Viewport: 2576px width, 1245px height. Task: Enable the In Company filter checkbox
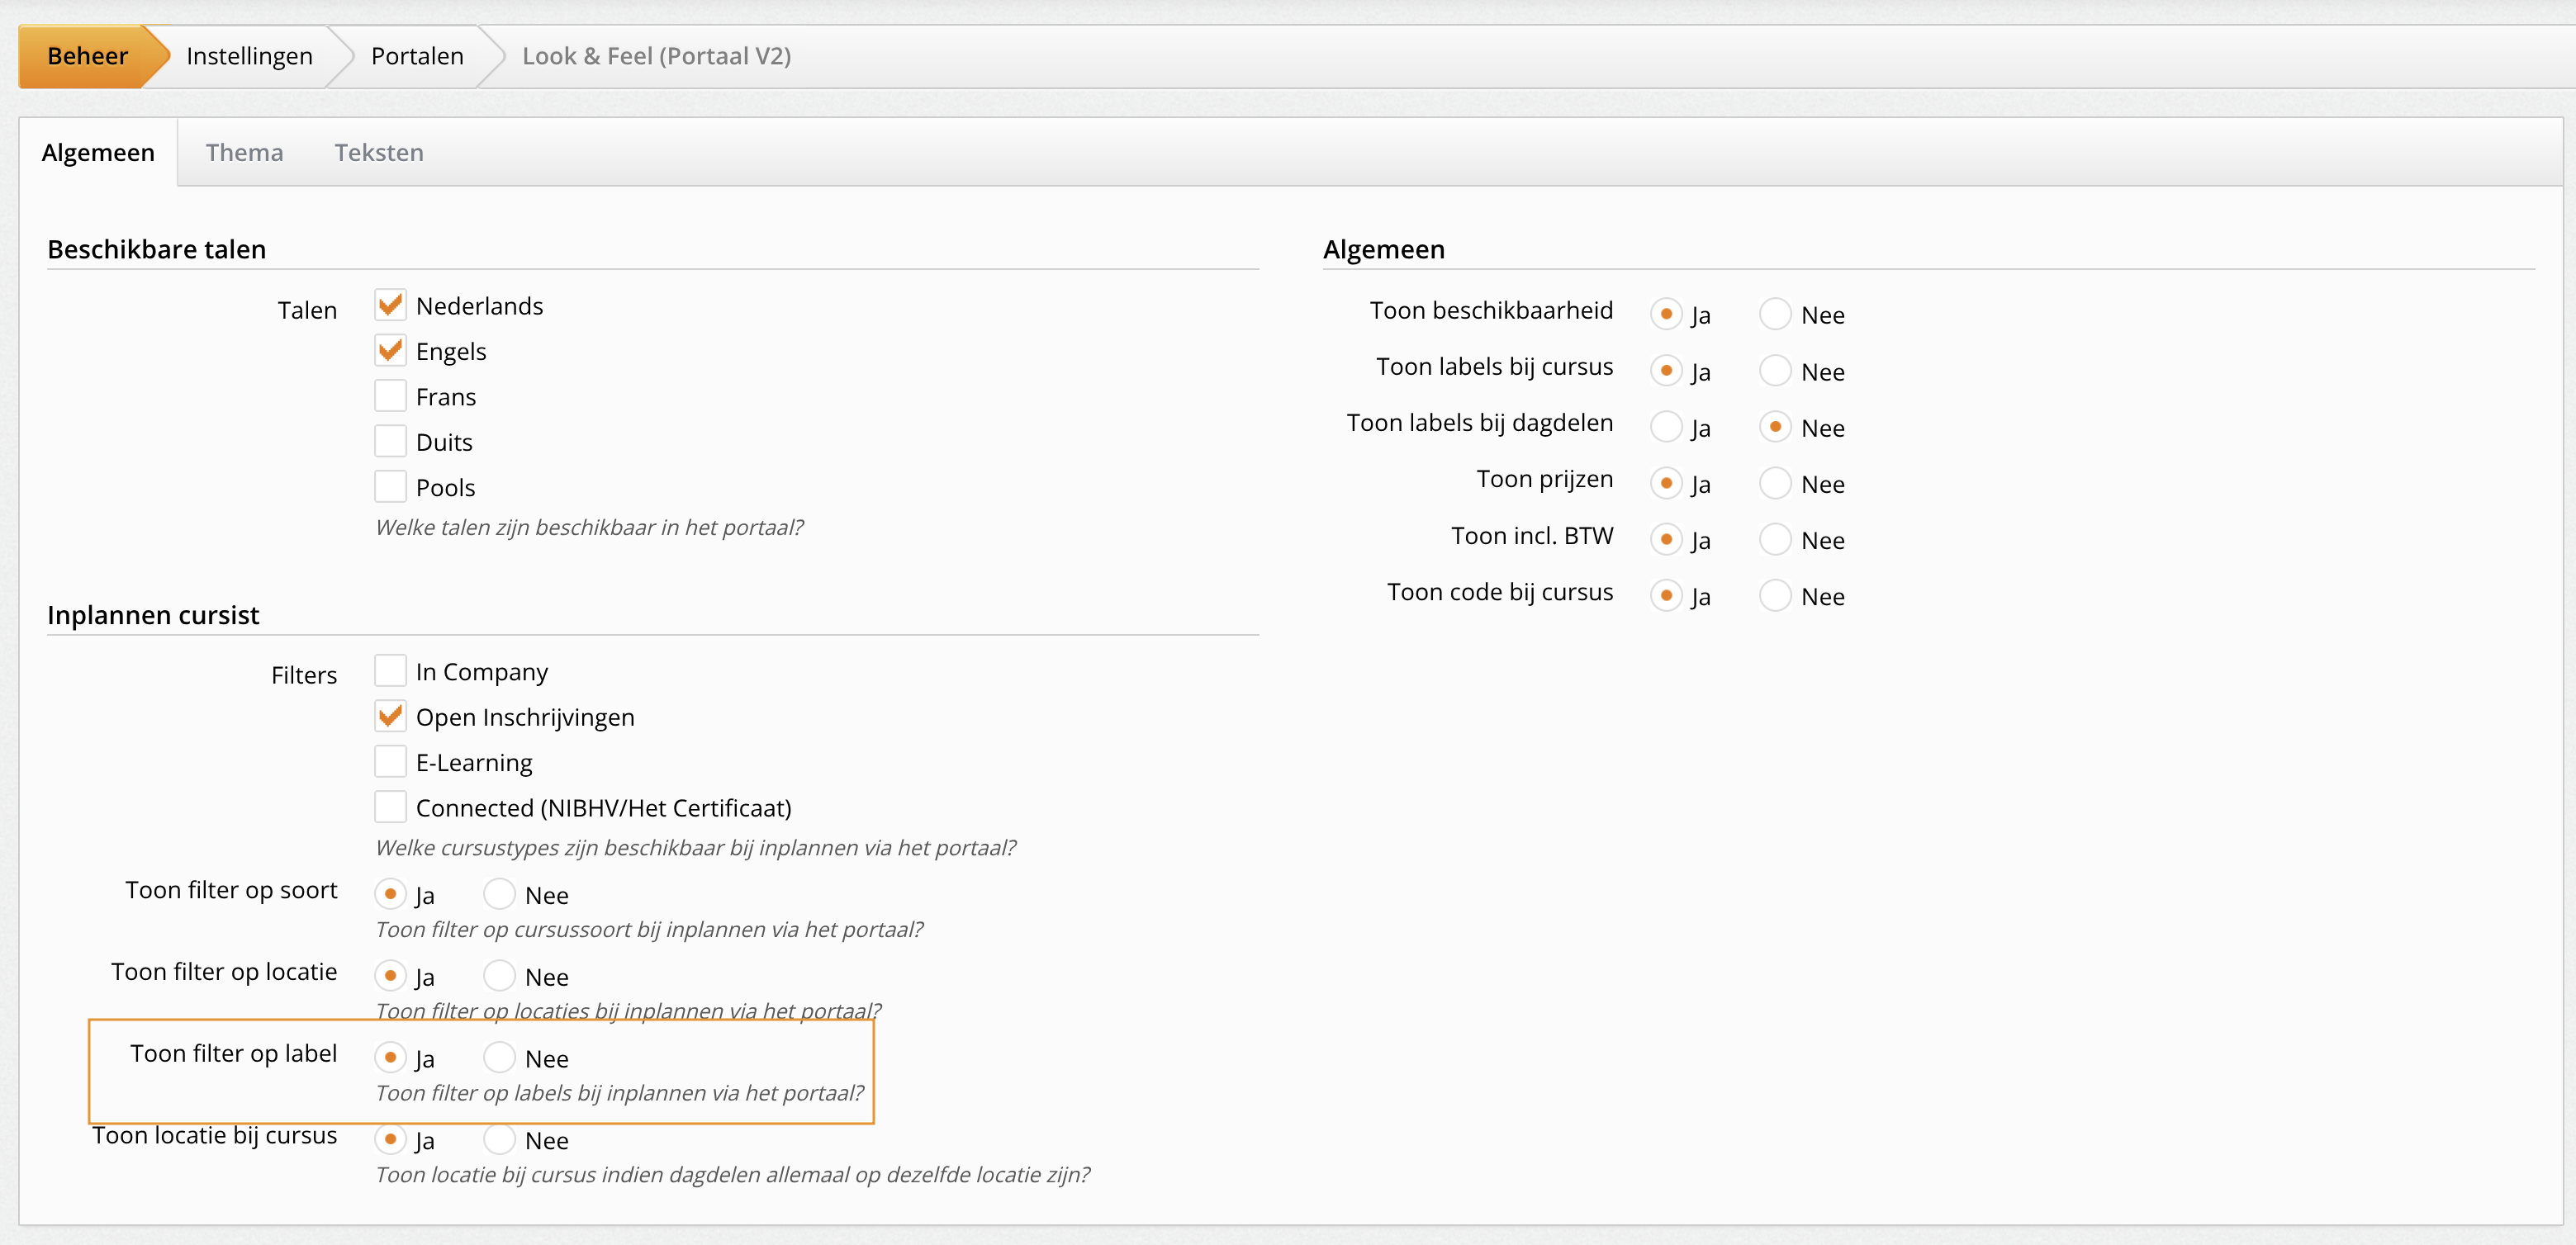(390, 671)
